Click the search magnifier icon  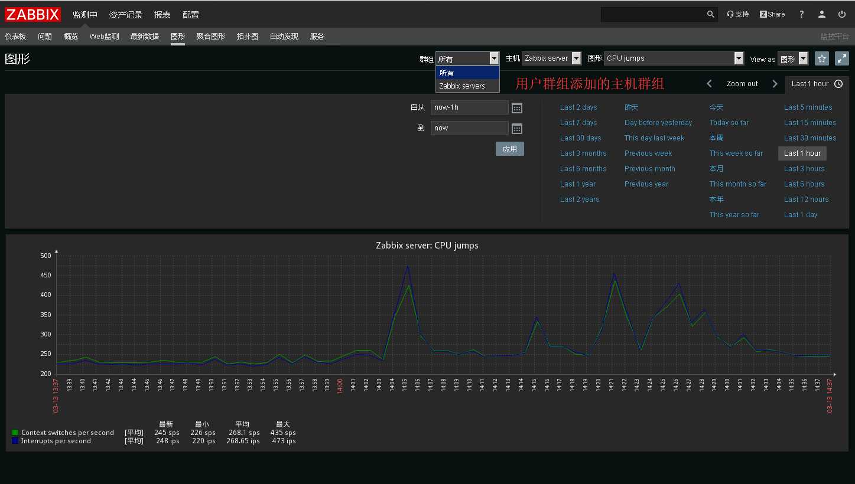tap(710, 14)
